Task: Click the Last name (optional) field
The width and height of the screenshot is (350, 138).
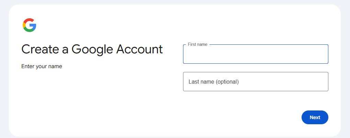Action: 256,82
